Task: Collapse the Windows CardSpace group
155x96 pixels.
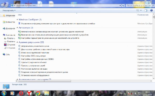Action: pos(17,20)
